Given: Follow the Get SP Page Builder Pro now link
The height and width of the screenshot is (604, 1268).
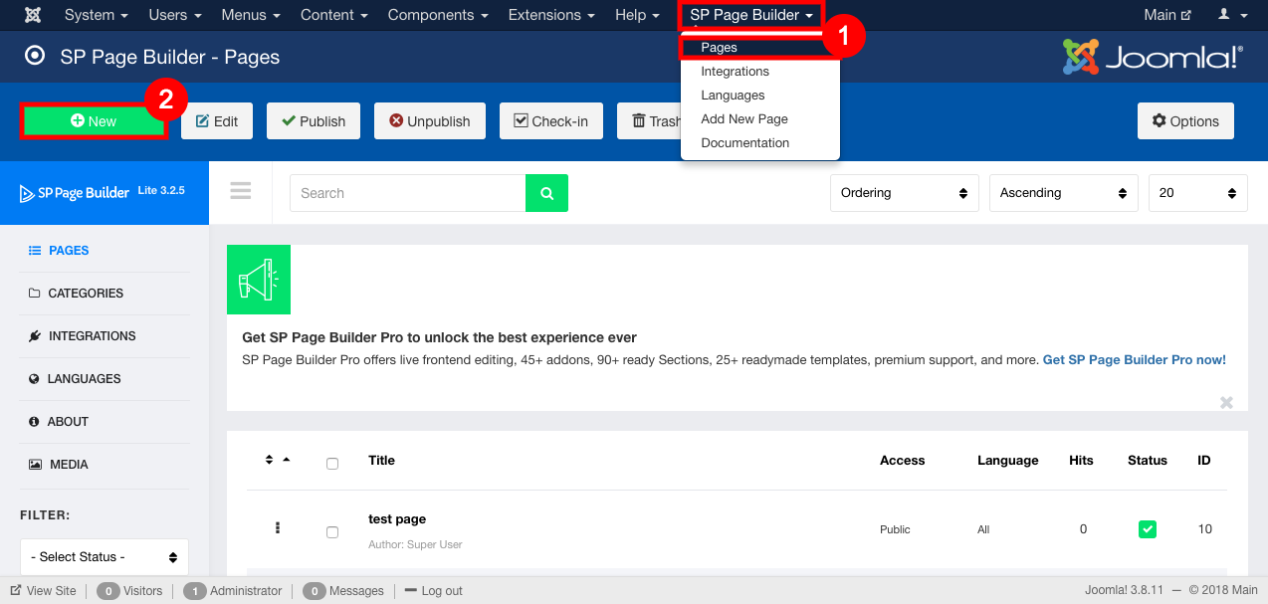Looking at the screenshot, I should [x=1134, y=359].
